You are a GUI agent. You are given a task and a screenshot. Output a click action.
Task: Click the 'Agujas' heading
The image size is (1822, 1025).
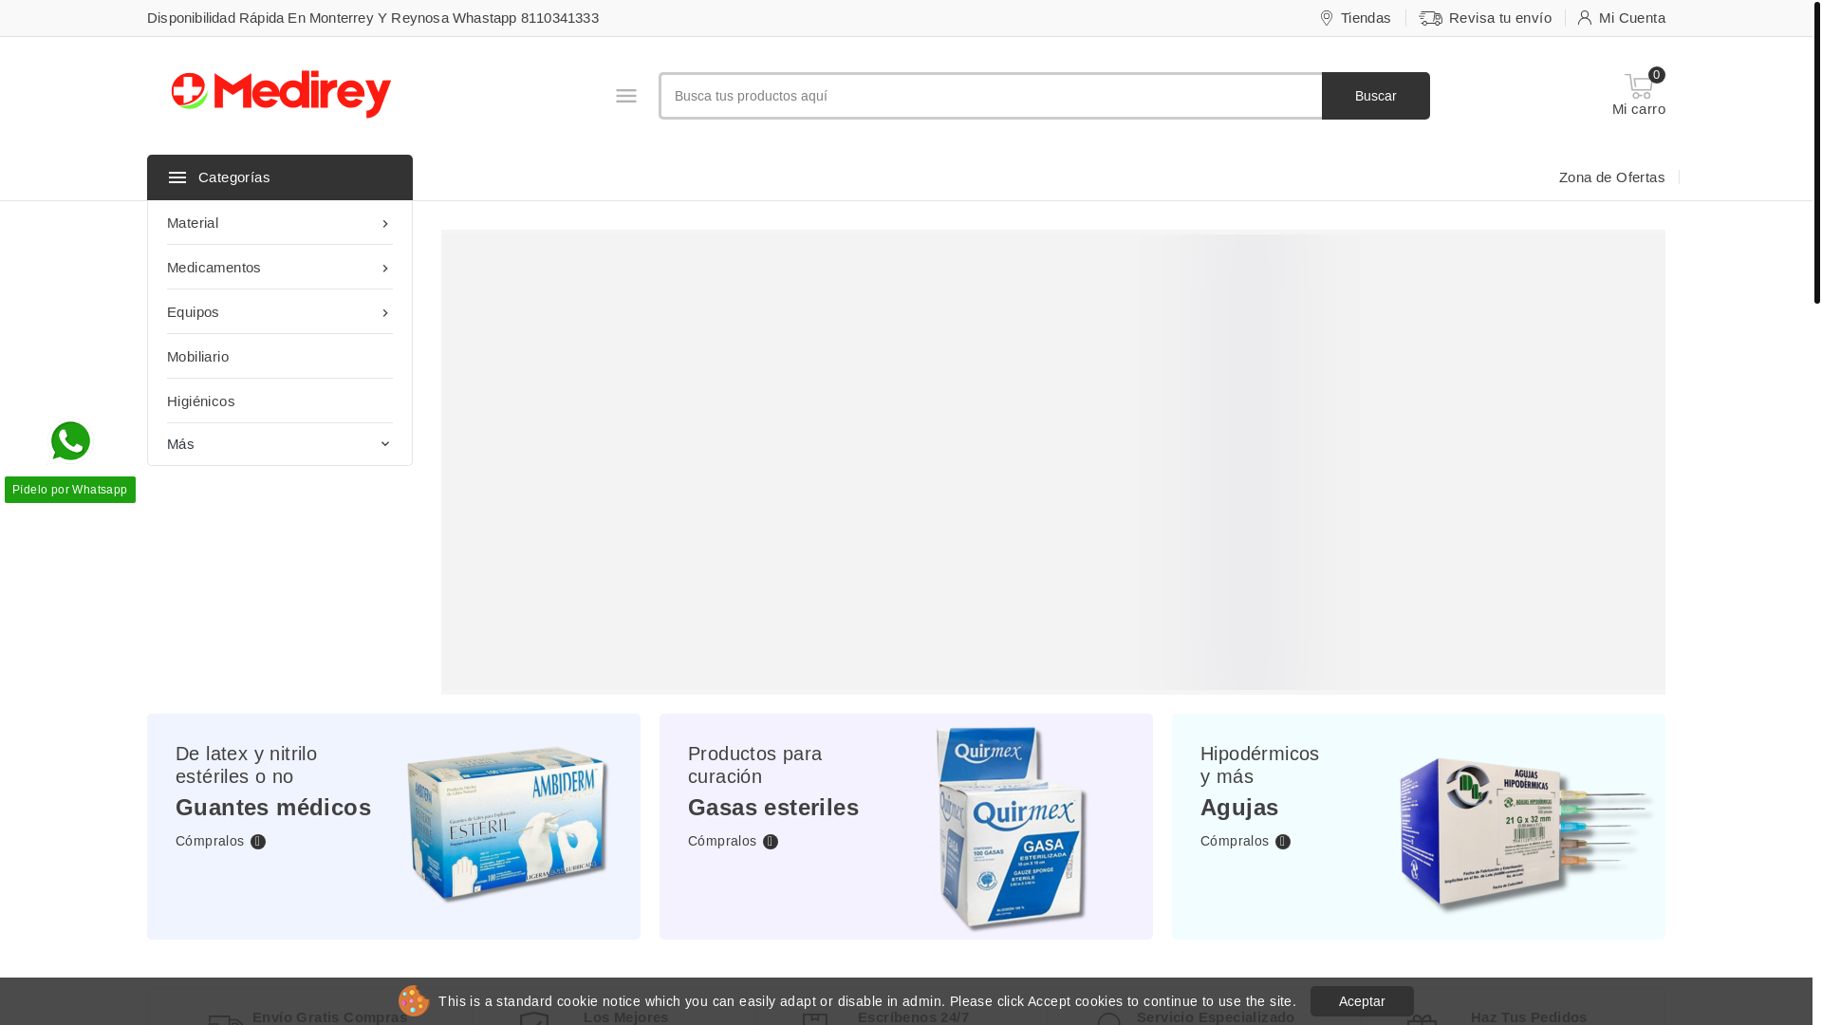(x=1239, y=808)
